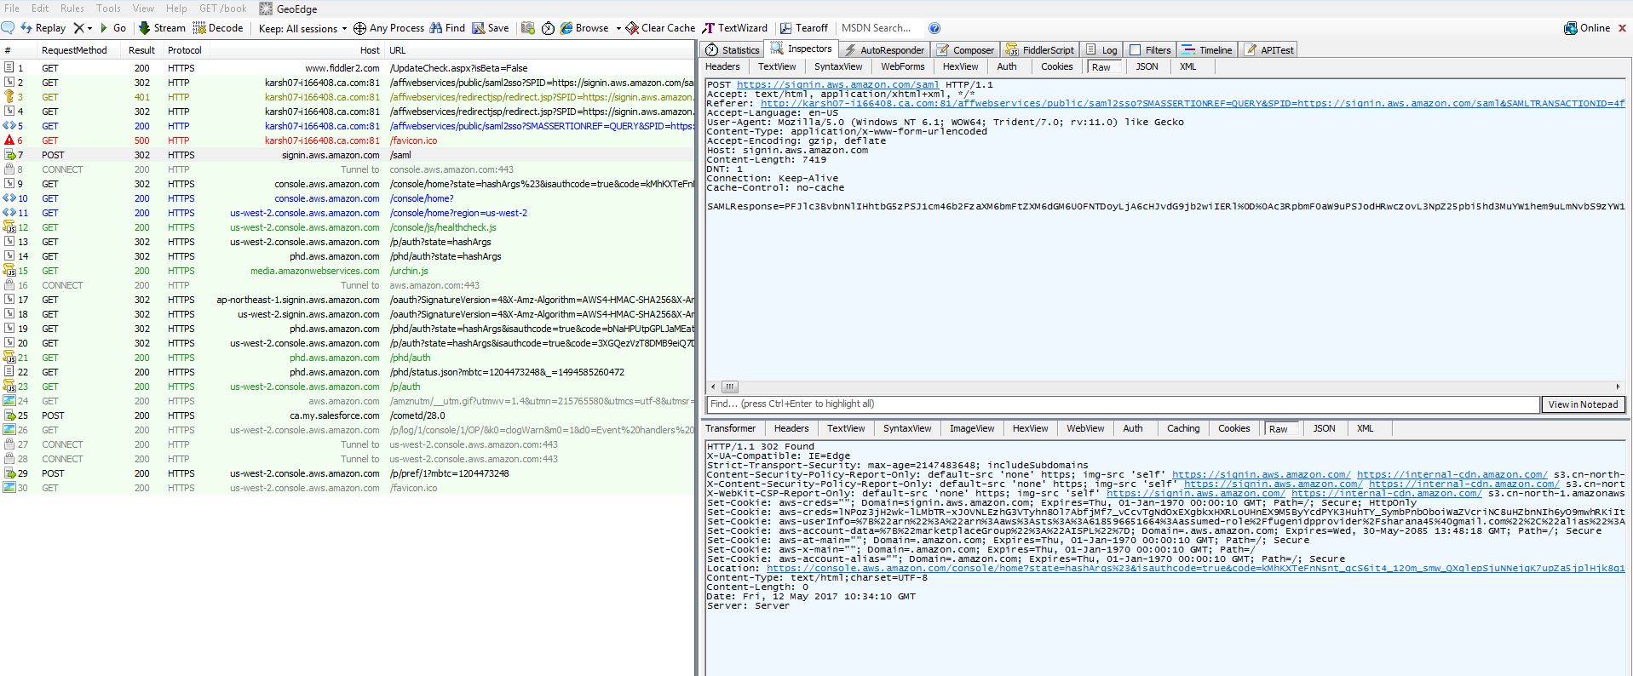Expand the Remove X dropdown arrow

point(89,28)
